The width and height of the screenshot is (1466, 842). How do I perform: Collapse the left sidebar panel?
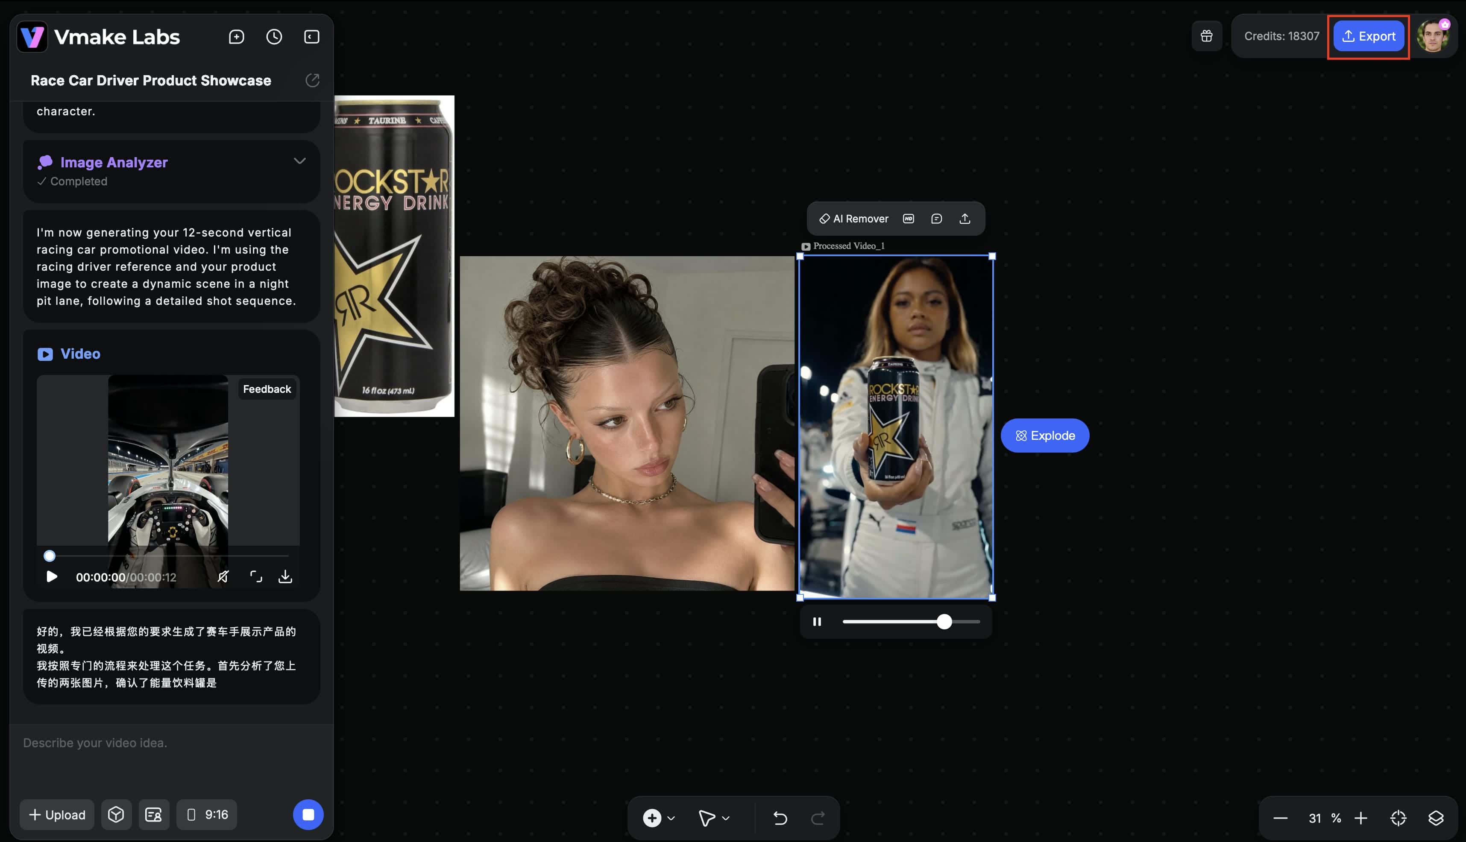312,37
